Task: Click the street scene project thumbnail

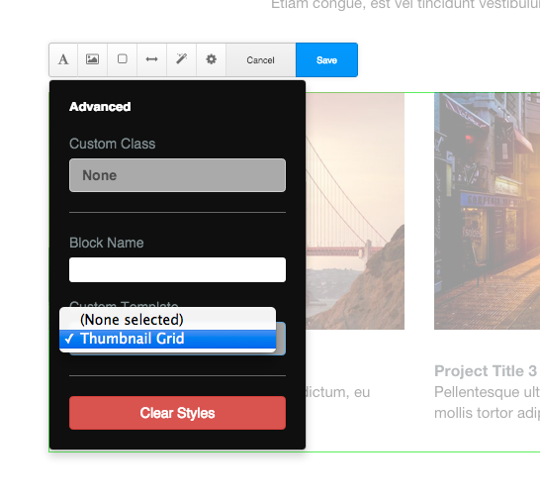Action: (x=487, y=211)
